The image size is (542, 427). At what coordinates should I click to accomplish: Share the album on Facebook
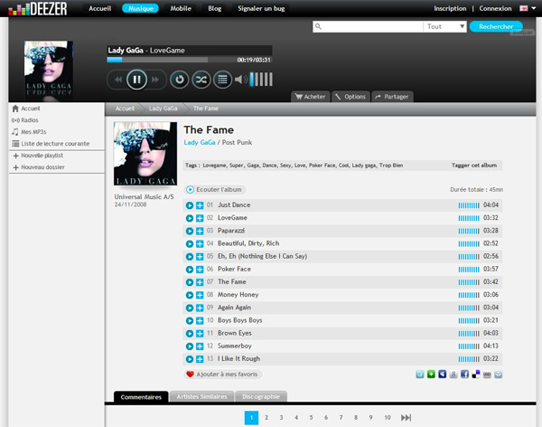464,375
